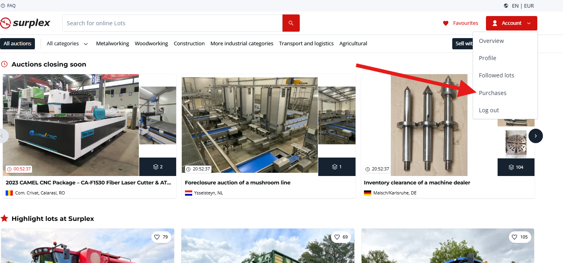The height and width of the screenshot is (263, 563).
Task: Expand the All categories dropdown
Action: pos(67,44)
